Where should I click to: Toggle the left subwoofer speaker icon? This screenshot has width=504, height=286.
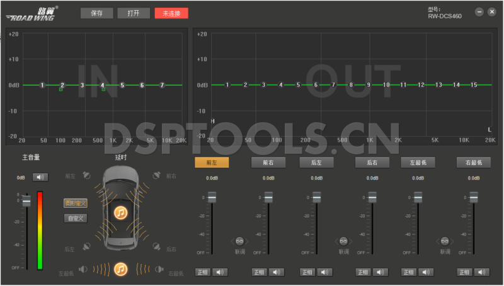(x=83, y=269)
